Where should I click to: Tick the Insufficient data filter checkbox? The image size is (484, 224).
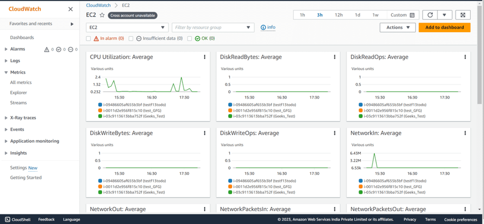131,39
